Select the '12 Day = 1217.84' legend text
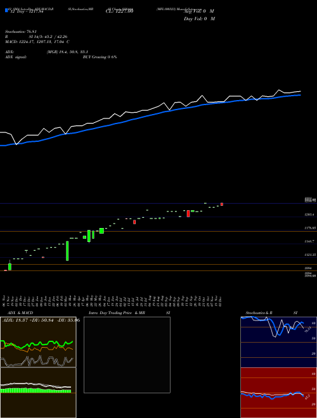 click(26, 11)
